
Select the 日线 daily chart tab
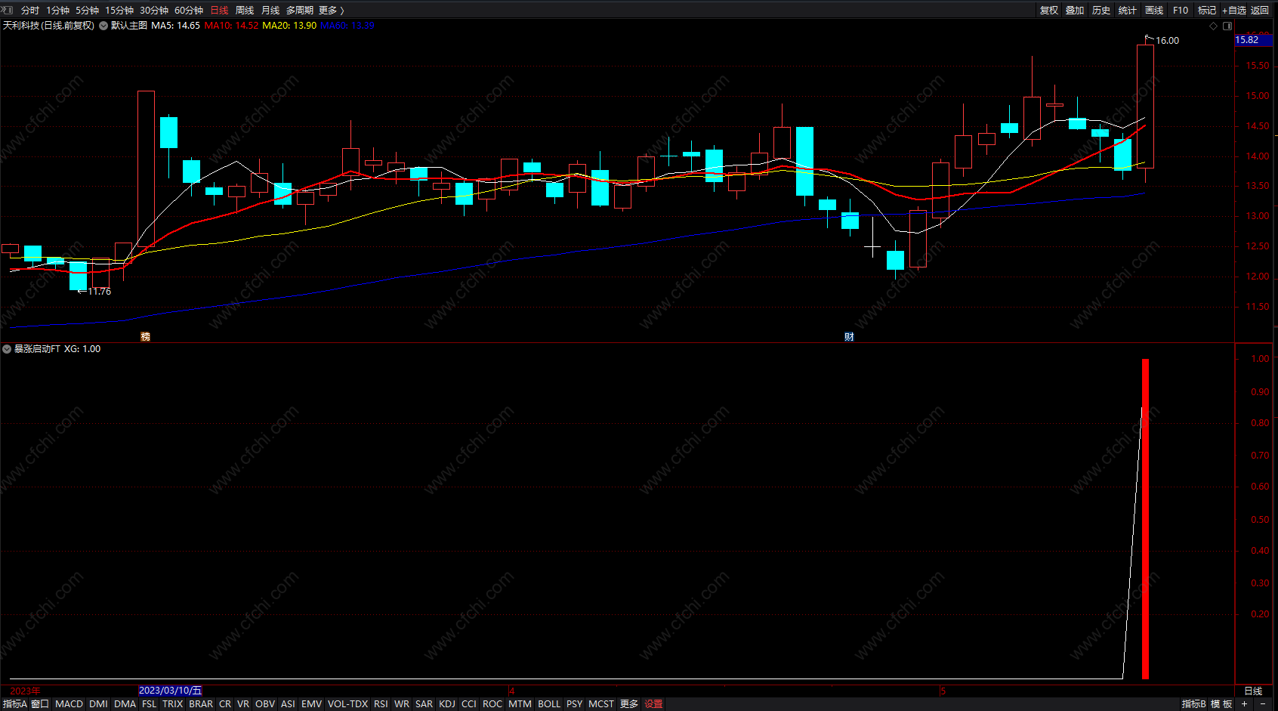point(219,11)
